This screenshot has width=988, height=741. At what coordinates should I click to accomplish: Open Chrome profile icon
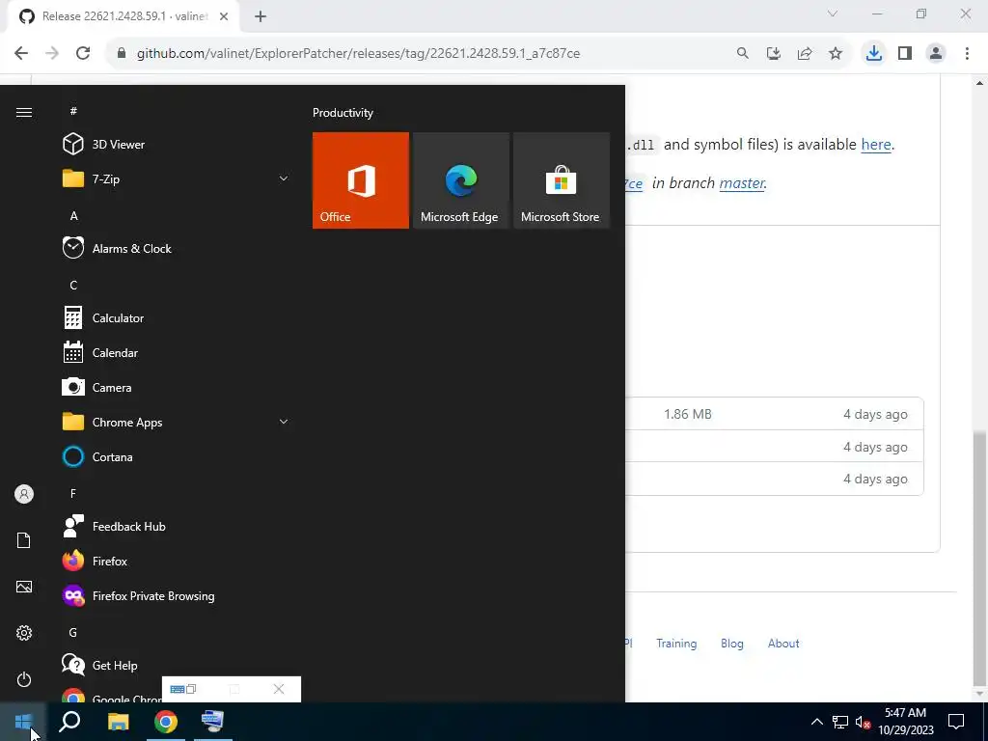pos(936,53)
